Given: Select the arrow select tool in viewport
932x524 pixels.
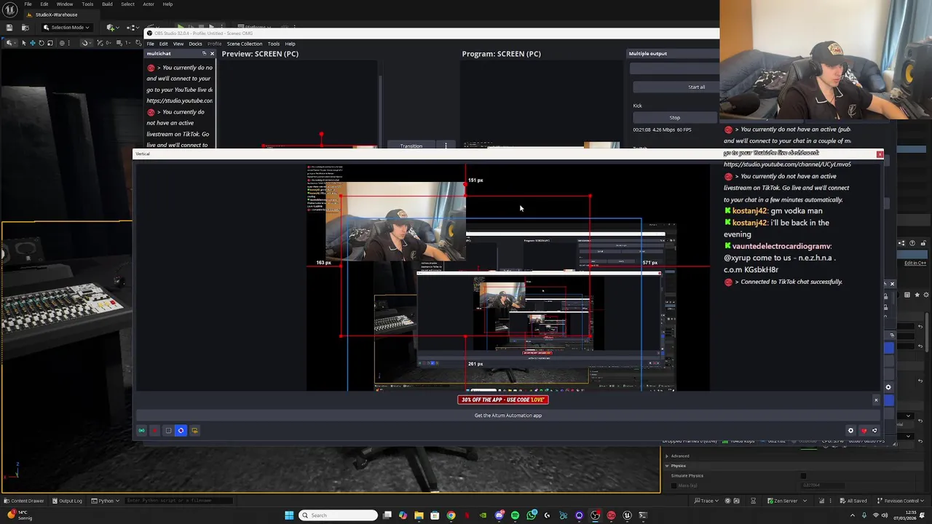Looking at the screenshot, I should click(23, 43).
